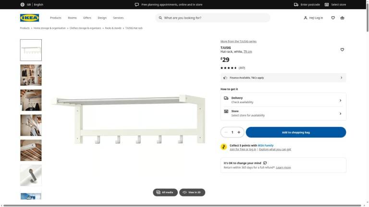Save TJUSIG to favourites heart
The image size is (369, 207).
pos(342,49)
